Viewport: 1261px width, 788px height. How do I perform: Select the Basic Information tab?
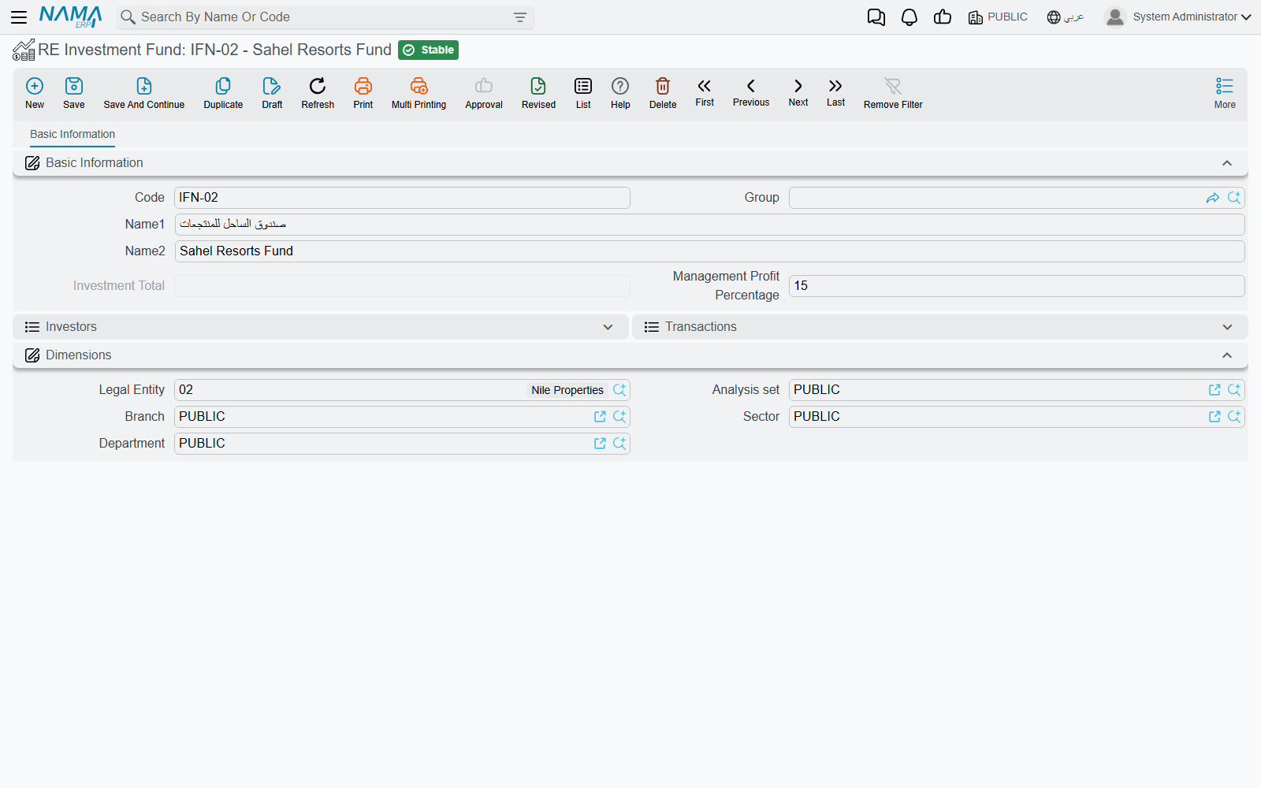[x=73, y=134]
